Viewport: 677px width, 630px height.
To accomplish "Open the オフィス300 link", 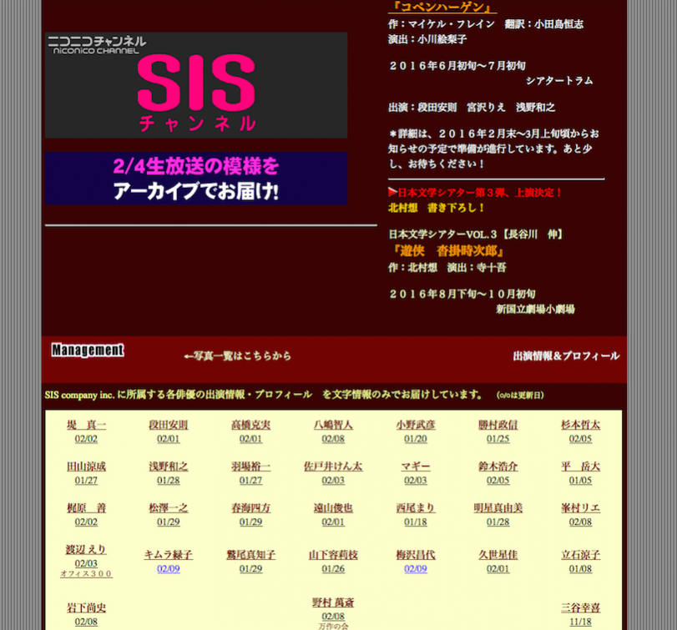I will click(86, 574).
